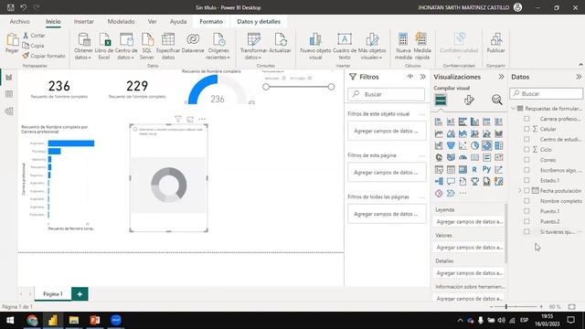585x329 pixels.
Task: Select the table visualization icon
Action: pyautogui.click(x=451, y=169)
